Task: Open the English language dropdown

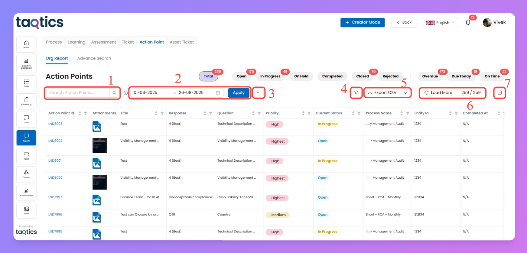Action: pos(440,23)
